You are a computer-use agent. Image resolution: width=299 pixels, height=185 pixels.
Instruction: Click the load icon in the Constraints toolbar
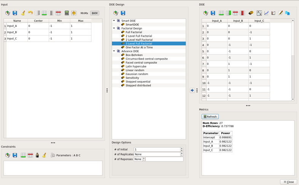(8, 155)
